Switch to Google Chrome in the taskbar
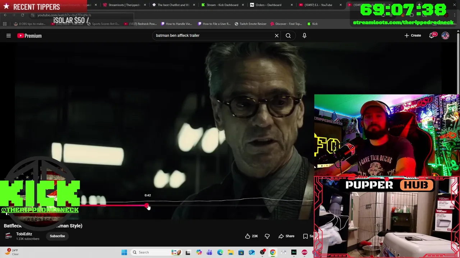 [x=273, y=252]
